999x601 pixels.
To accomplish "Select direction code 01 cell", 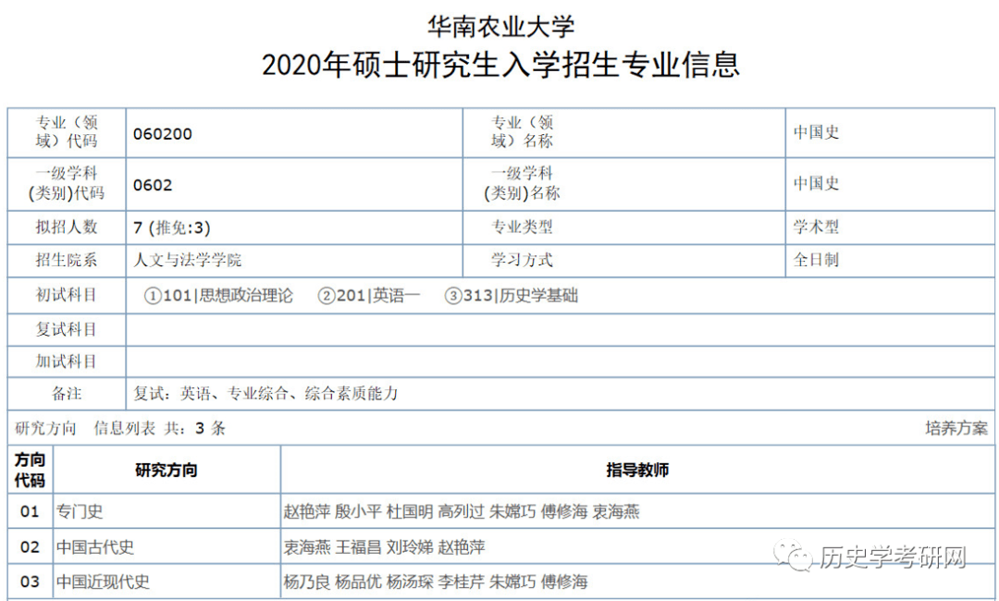I will (30, 511).
